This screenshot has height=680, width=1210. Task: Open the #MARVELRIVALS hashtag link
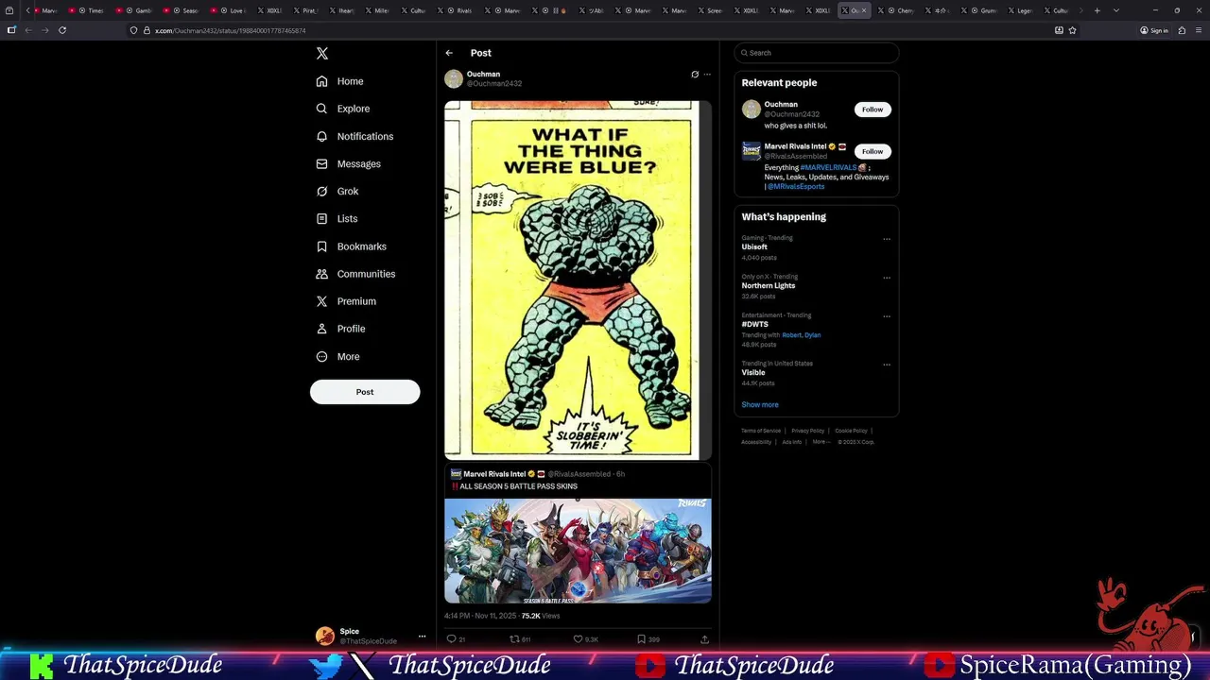[828, 167]
